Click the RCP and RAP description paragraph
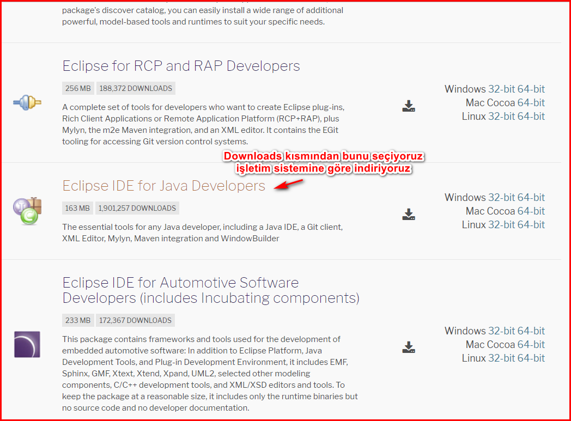 pos(203,124)
